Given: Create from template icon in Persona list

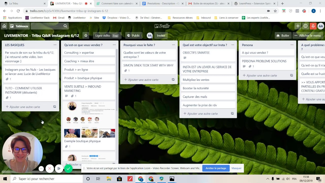Looking at the screenshot, I should (291, 75).
